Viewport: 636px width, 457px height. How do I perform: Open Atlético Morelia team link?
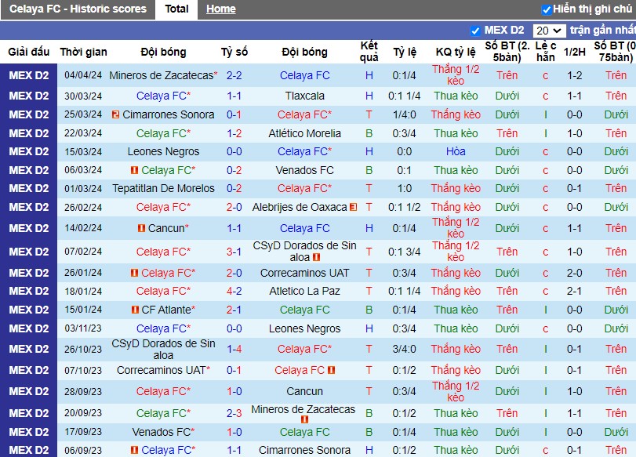point(304,133)
